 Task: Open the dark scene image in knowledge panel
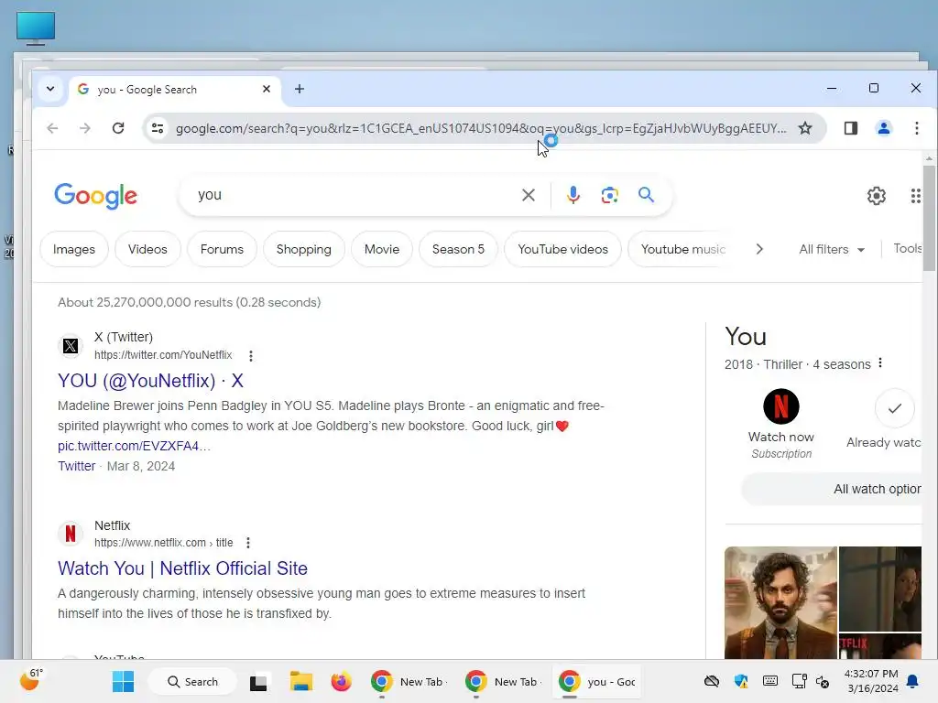(880, 589)
